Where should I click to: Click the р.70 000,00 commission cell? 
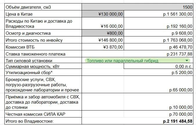click(x=138, y=114)
